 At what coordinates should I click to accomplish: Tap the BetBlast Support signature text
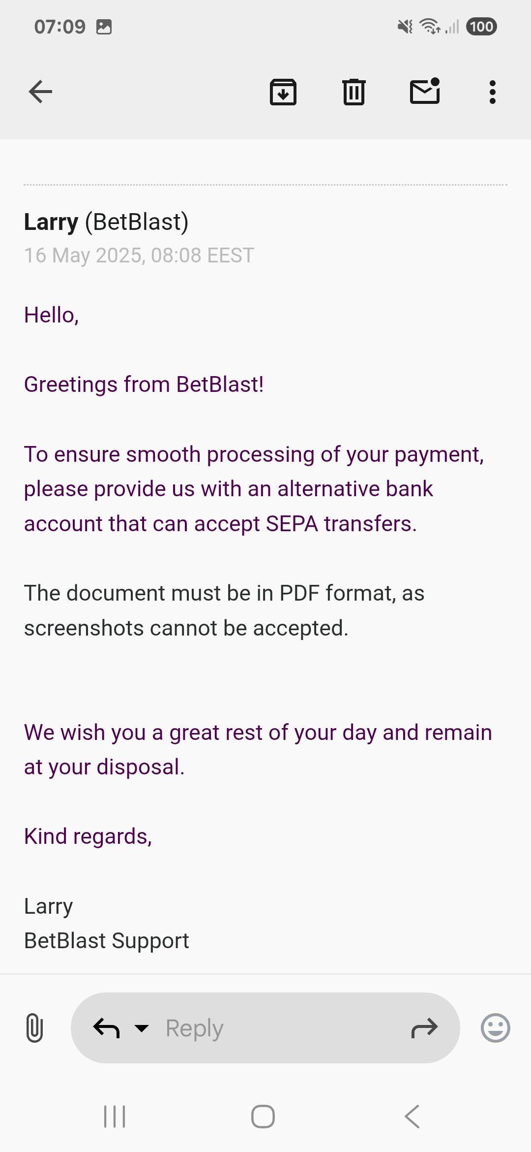click(x=107, y=941)
